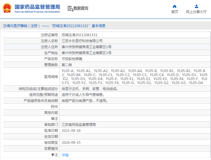Click the 有效期至 row label
The image size is (211, 160).
tap(51, 143)
